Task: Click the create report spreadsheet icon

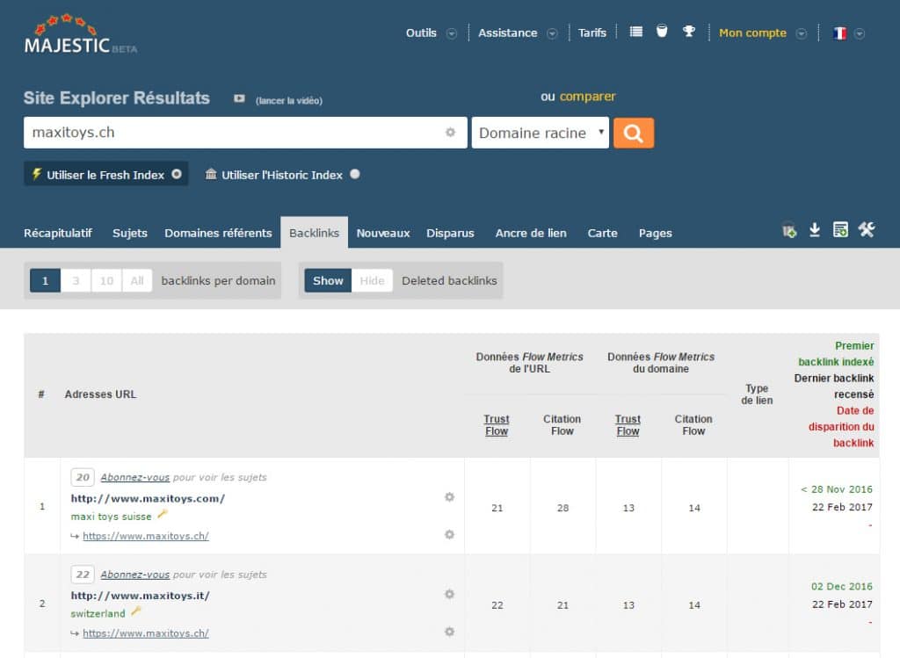Action: 840,230
